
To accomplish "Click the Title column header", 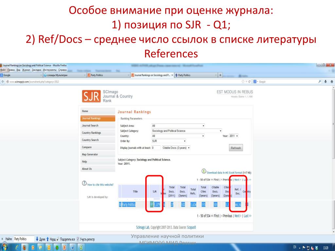I will 135,192.
